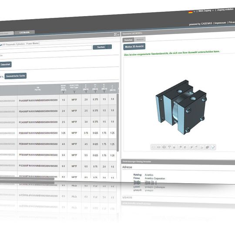Viewport: 235px width, 235px height.
Task: Open the Datenblatt button
Action: point(6,64)
